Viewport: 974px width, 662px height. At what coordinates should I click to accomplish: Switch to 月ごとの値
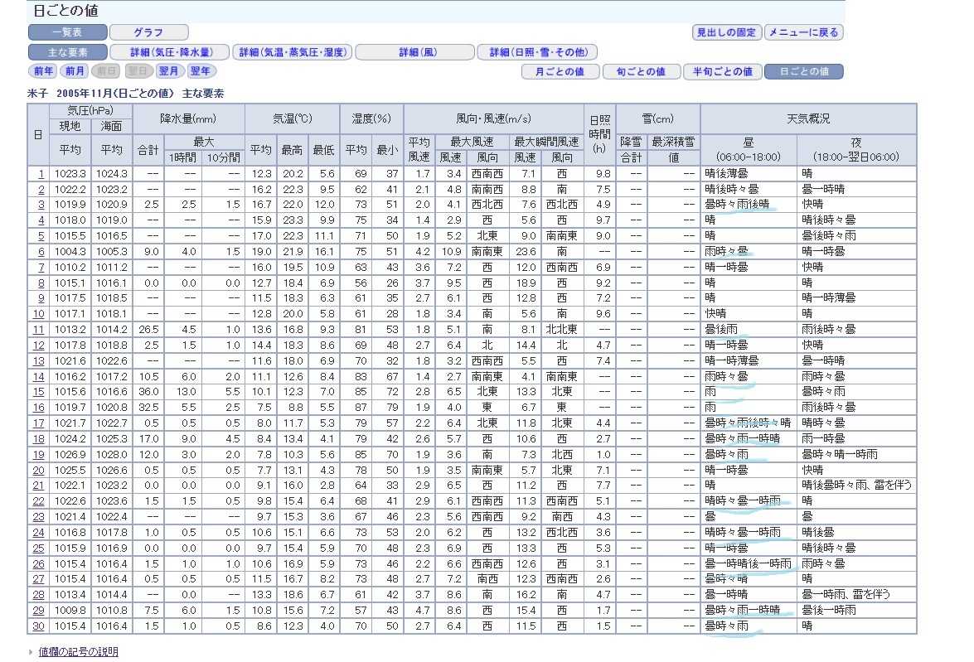(560, 71)
